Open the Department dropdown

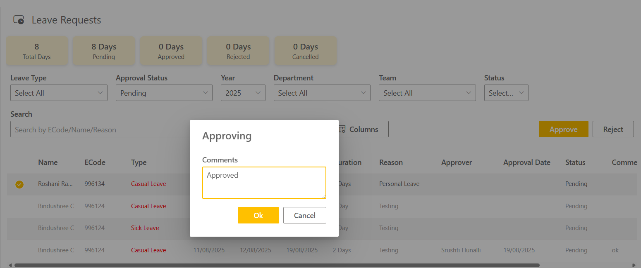pos(322,93)
